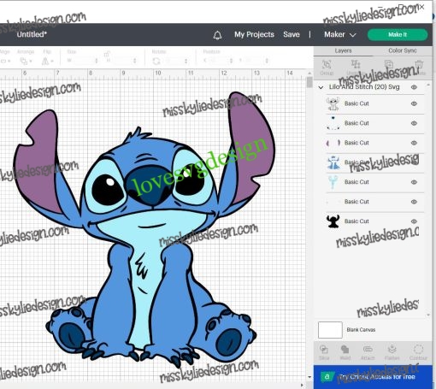
Task: Open the Arrange dropdown
Action: (x=26, y=61)
